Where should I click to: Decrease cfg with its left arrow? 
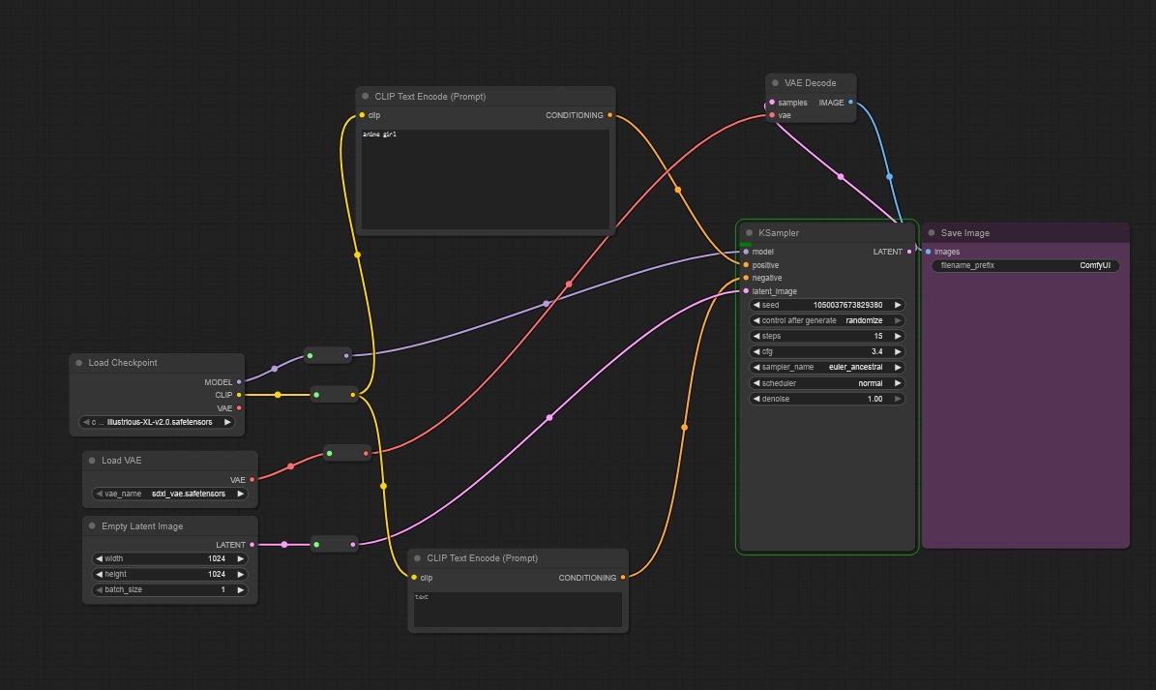pos(756,351)
